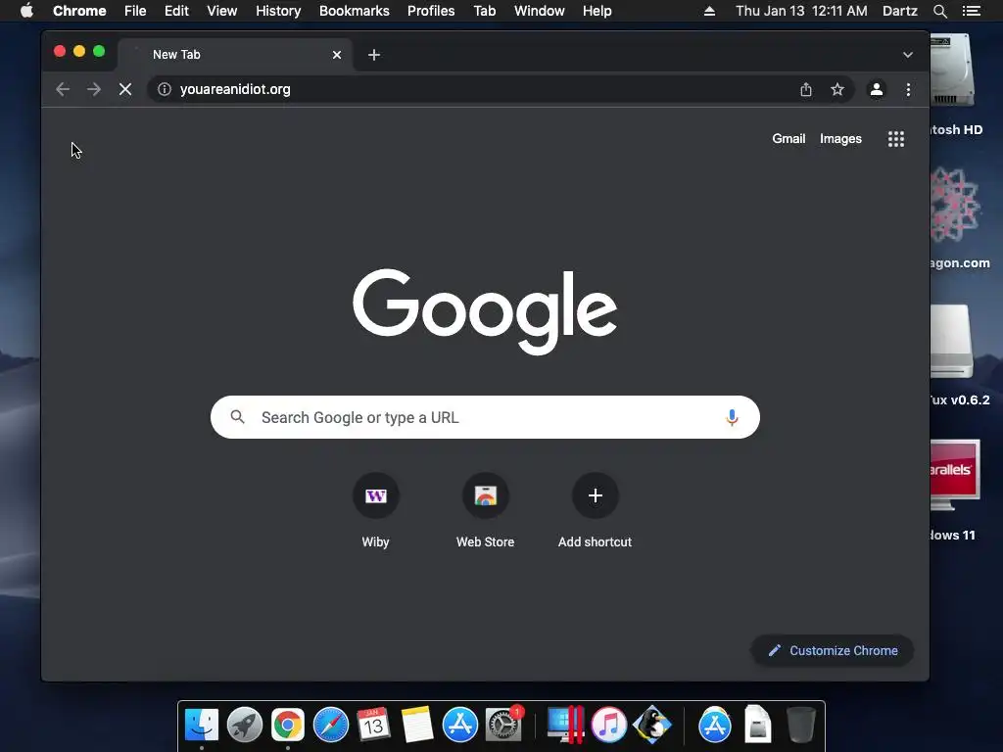This screenshot has width=1003, height=752.
Task: Open the Apple menu
Action: (26, 11)
